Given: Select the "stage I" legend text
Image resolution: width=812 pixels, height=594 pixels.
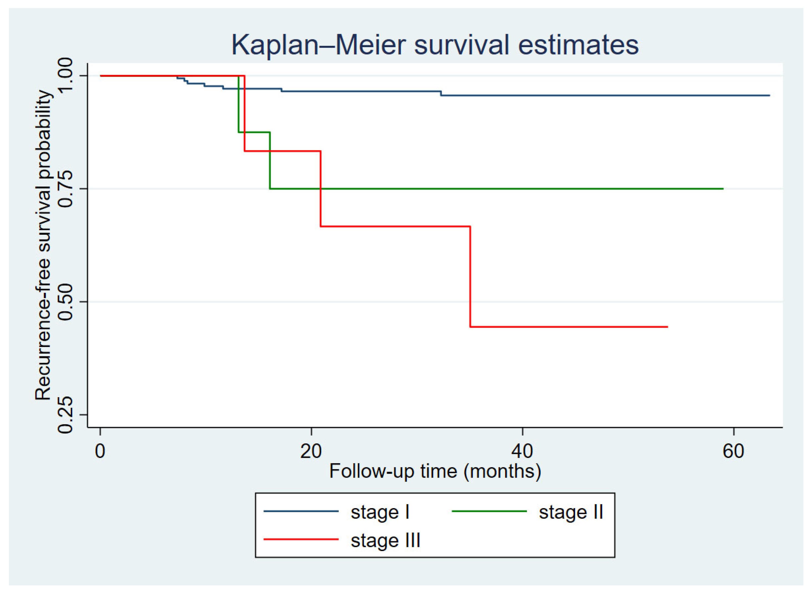Looking at the screenshot, I should point(380,512).
